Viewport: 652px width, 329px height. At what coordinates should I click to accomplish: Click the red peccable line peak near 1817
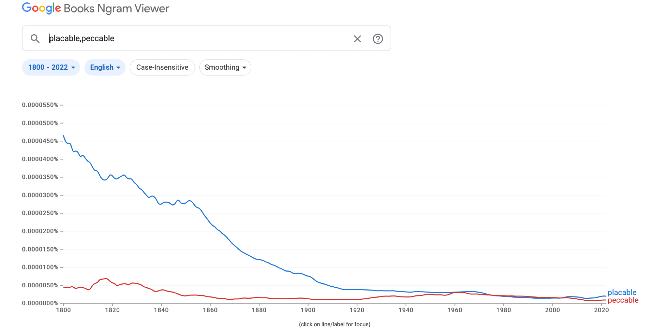pos(105,279)
